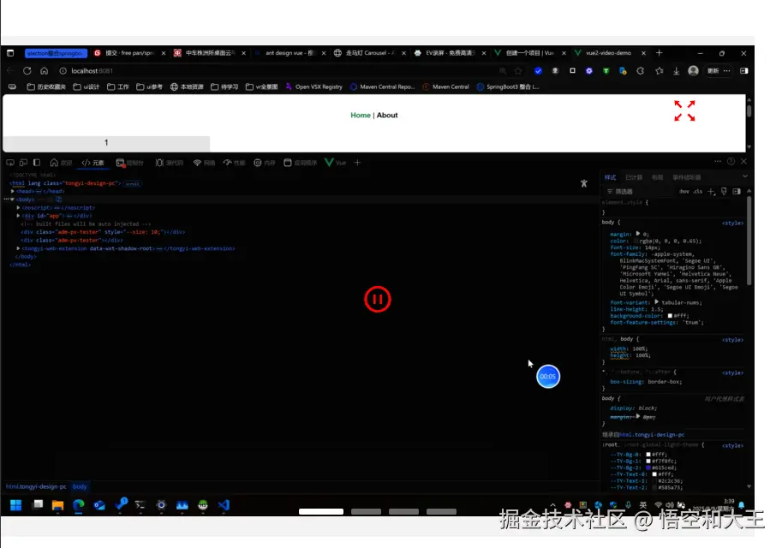
Task: Switch to the vue2-video-demo tab
Action: [607, 53]
